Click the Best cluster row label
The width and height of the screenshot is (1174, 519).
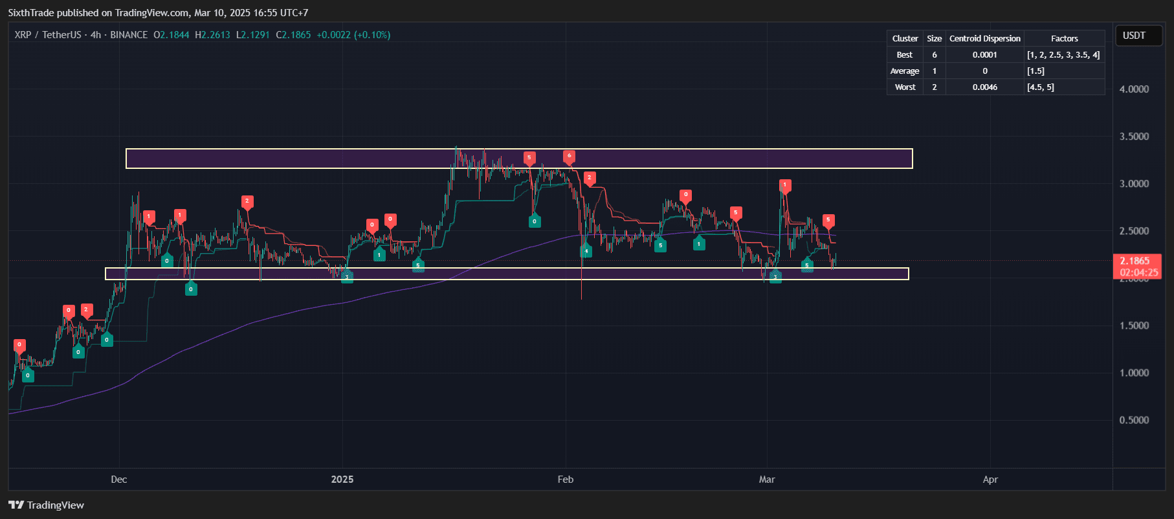(x=904, y=55)
